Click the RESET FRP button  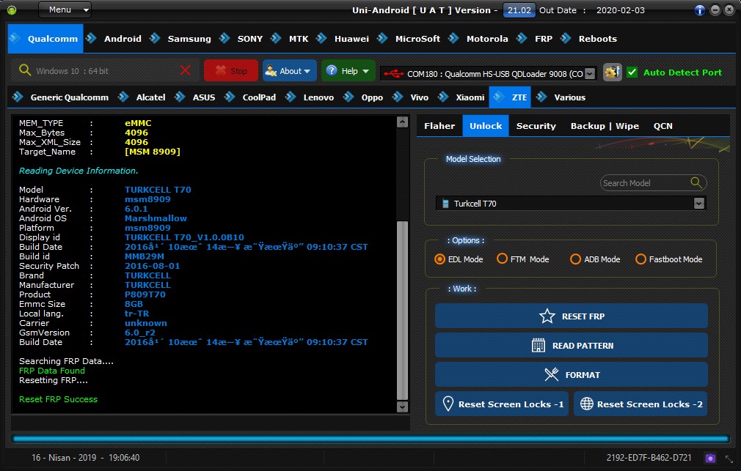[x=572, y=316]
